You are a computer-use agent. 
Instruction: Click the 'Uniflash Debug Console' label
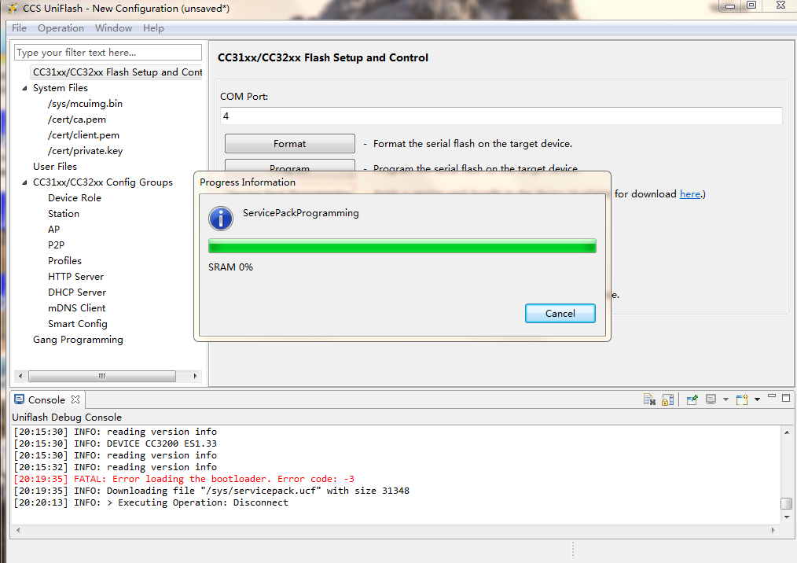pos(67,418)
